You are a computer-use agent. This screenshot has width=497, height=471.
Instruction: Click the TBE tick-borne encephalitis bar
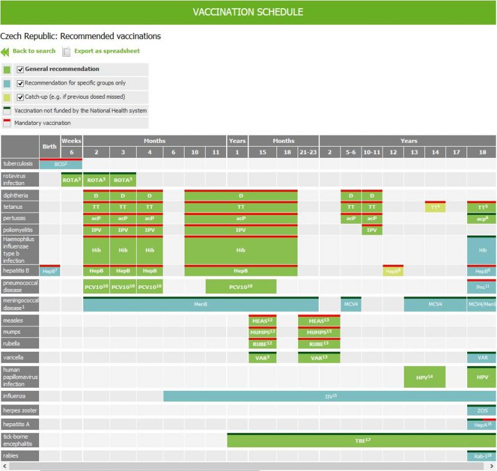coord(362,441)
